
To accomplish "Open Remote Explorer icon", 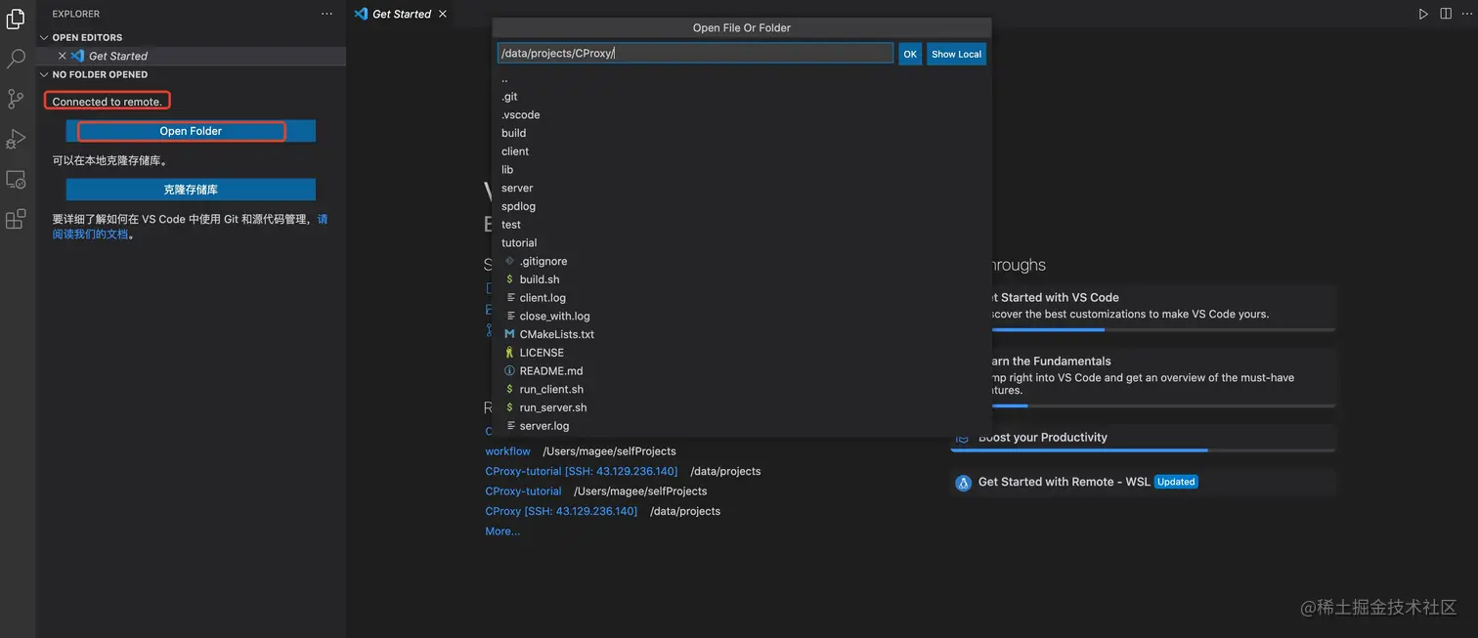I will click(x=16, y=180).
